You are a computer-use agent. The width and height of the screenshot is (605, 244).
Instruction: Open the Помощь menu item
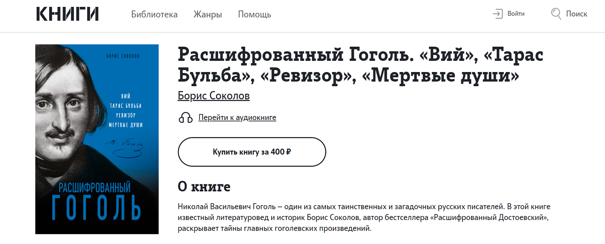[255, 14]
